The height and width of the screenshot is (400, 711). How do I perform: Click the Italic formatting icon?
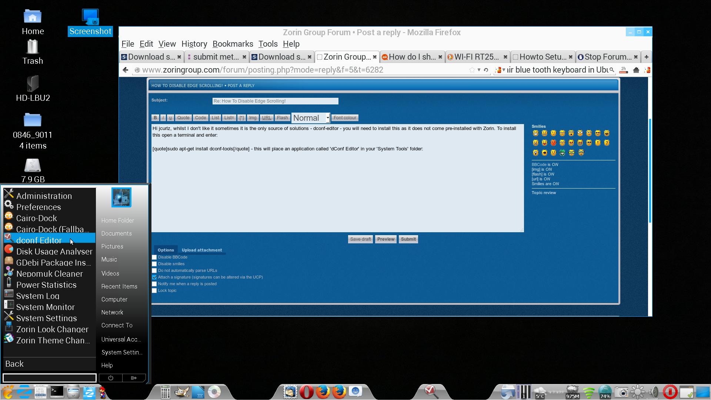pyautogui.click(x=163, y=117)
